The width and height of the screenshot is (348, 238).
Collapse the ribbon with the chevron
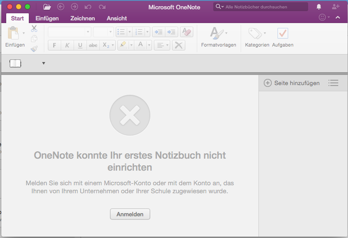(338, 17)
